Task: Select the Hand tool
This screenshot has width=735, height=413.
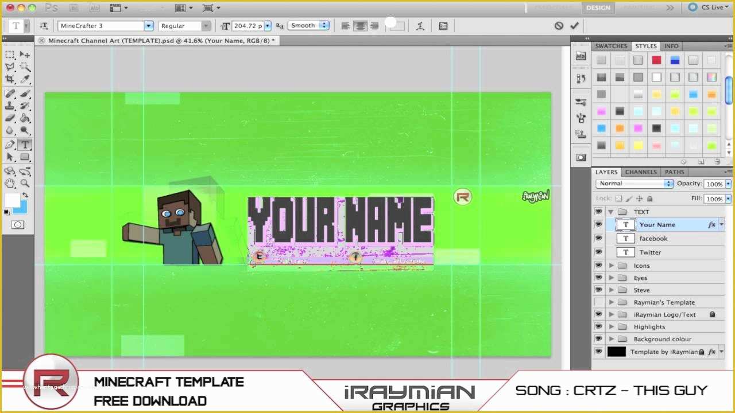Action: pyautogui.click(x=10, y=184)
